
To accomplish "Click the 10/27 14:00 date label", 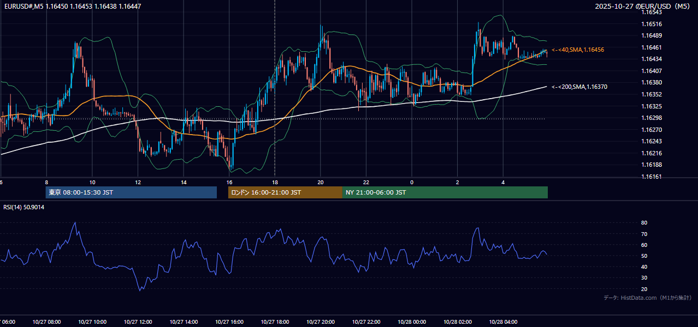I will pos(184,322).
